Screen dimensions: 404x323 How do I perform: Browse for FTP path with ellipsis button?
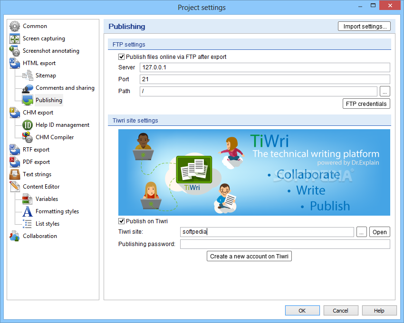click(385, 91)
